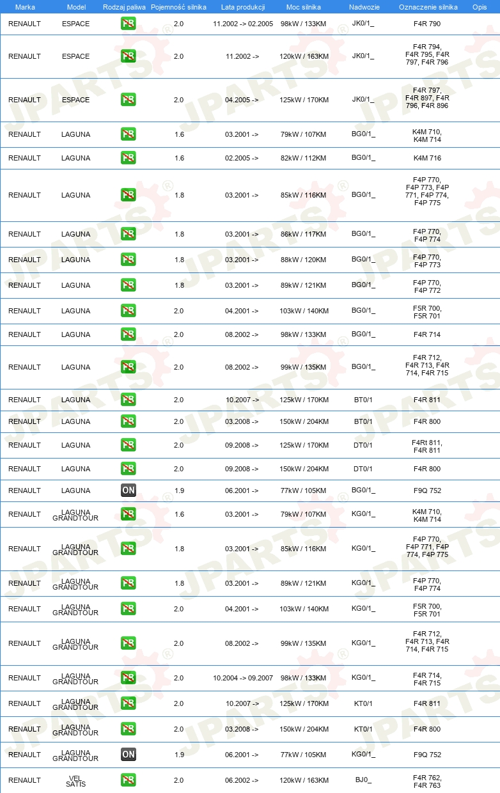This screenshot has width=500, height=793.
Task: Click the Opis column header
Action: click(480, 6)
